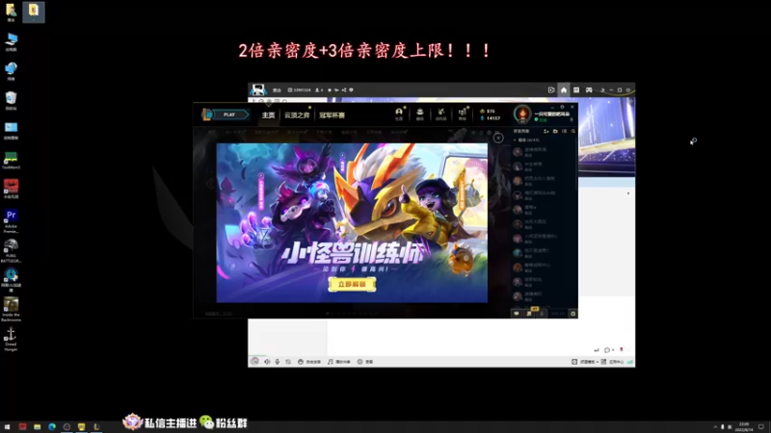
Task: Click the mixer settings icon in back window bottom bar
Action: 288,362
